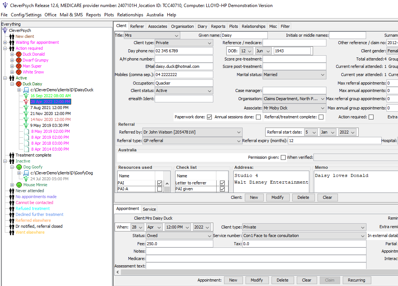This screenshot has width=398, height=286.
Task: Click the green tick icon for 16 Sep 2022 appointment
Action: (x=26, y=95)
